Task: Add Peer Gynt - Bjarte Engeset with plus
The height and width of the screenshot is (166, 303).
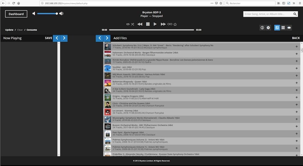Action: click(296, 134)
